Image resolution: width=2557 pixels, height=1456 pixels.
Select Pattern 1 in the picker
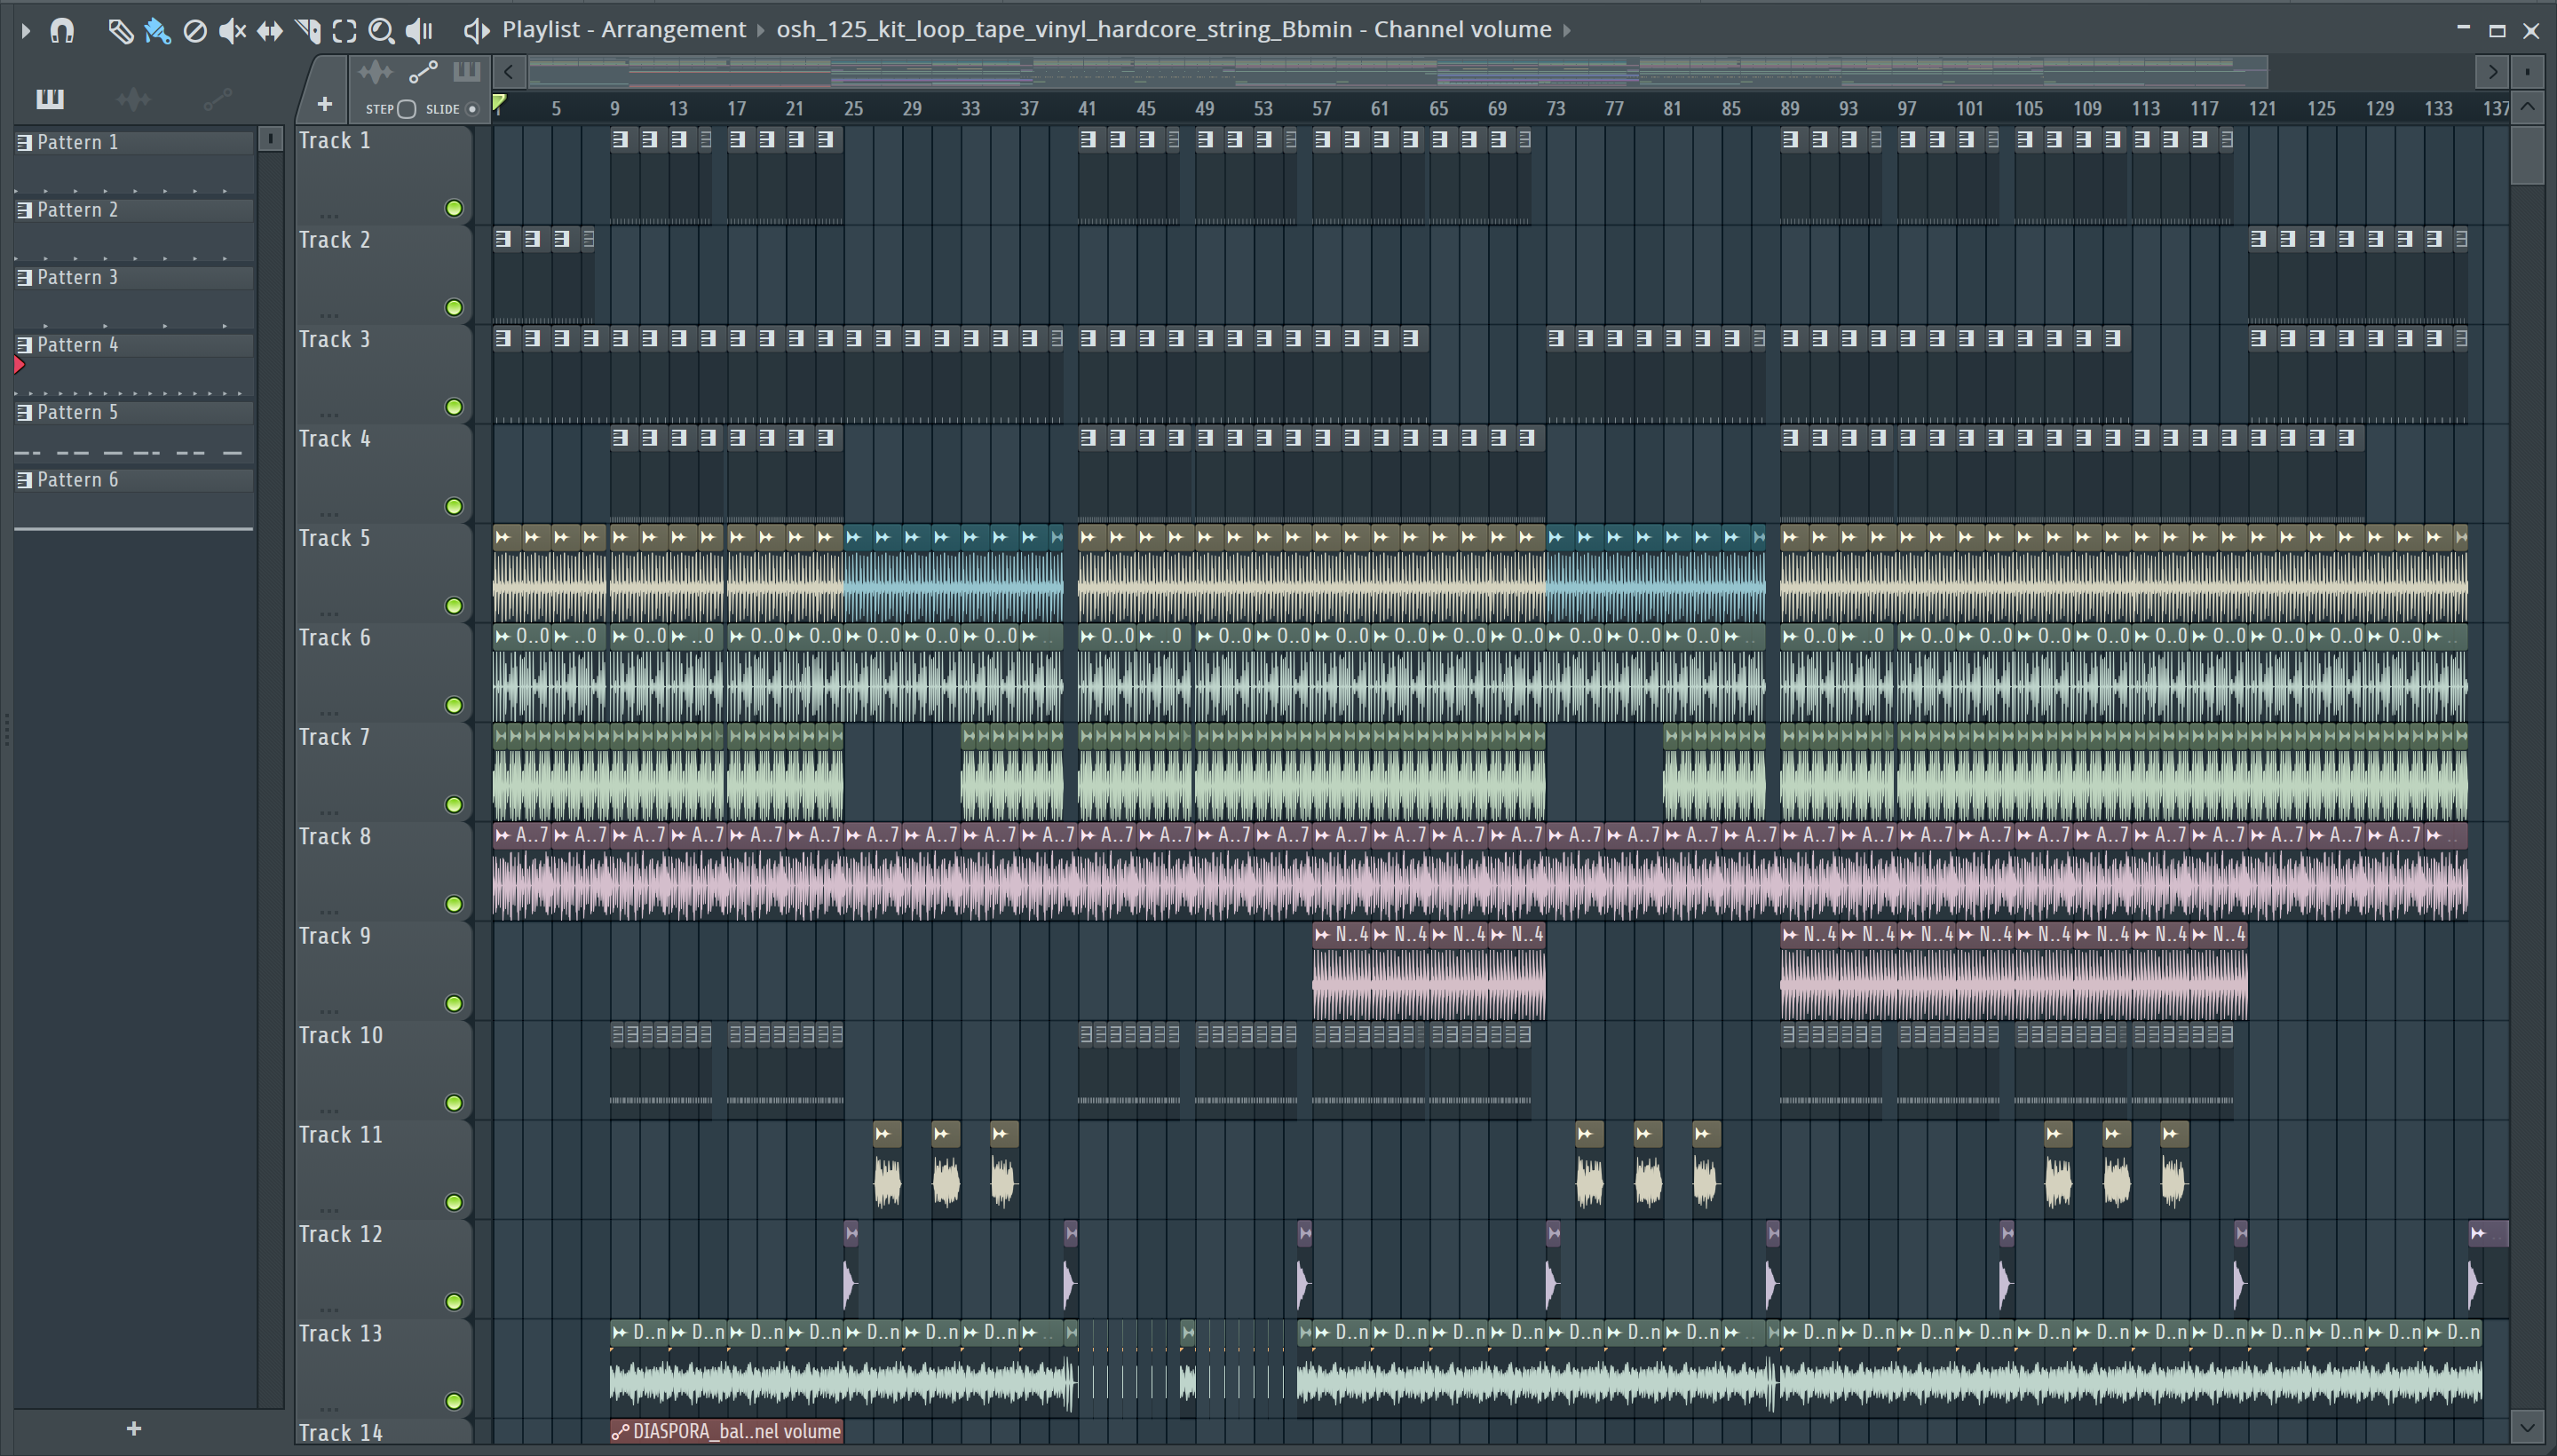(134, 143)
